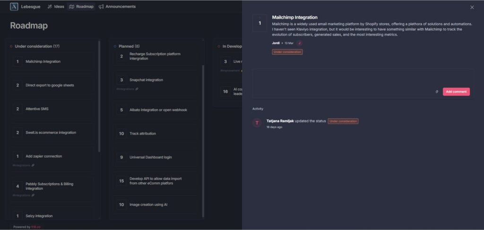484x230 pixels.
Task: Switch to the Roadmap tab
Action: pos(81,7)
